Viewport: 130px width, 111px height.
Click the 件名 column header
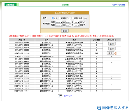[x=74, y=40]
